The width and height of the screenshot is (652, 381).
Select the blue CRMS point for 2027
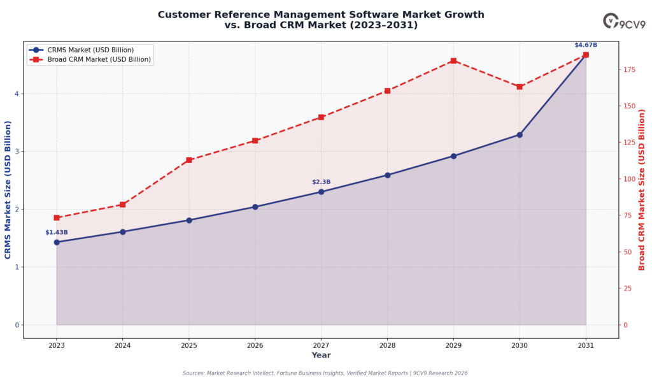[x=321, y=192]
